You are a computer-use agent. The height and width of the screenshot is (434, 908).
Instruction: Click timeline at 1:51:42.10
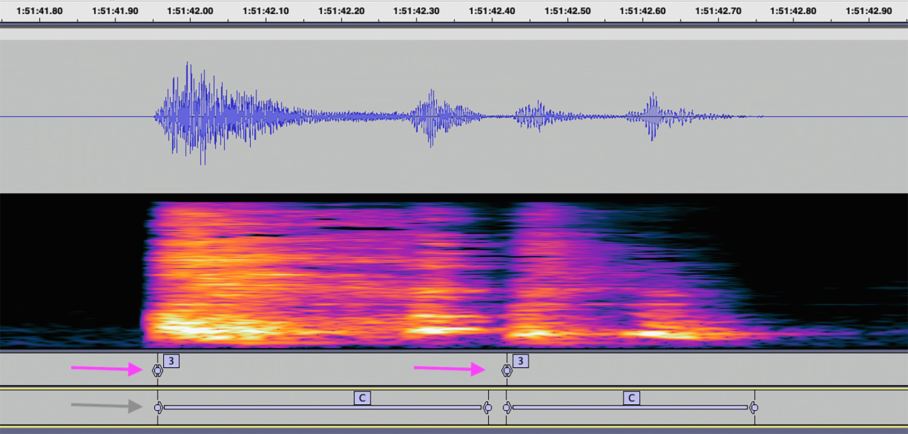pos(266,11)
